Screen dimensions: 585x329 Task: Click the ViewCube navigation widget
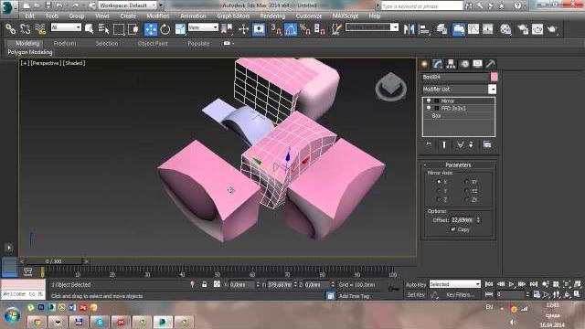point(390,87)
